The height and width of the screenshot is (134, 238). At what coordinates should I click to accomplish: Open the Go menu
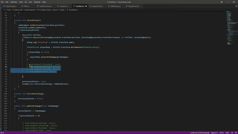[x=26, y=2]
